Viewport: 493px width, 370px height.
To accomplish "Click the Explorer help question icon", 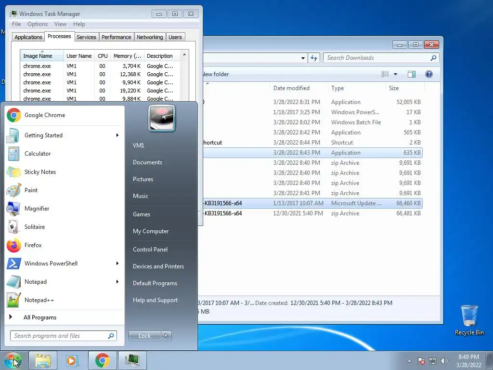I will (428, 74).
